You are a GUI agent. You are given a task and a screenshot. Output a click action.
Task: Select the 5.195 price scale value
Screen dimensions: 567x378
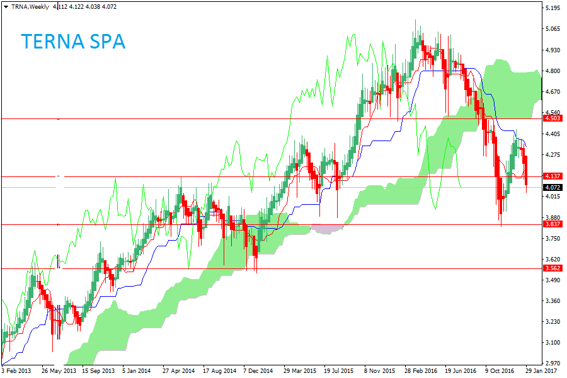point(553,8)
